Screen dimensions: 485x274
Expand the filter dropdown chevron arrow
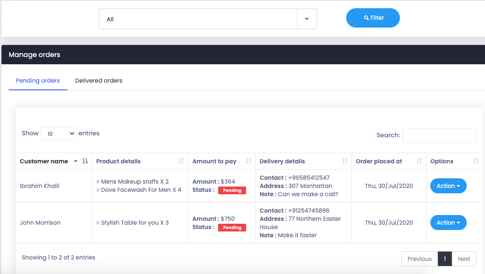[307, 19]
